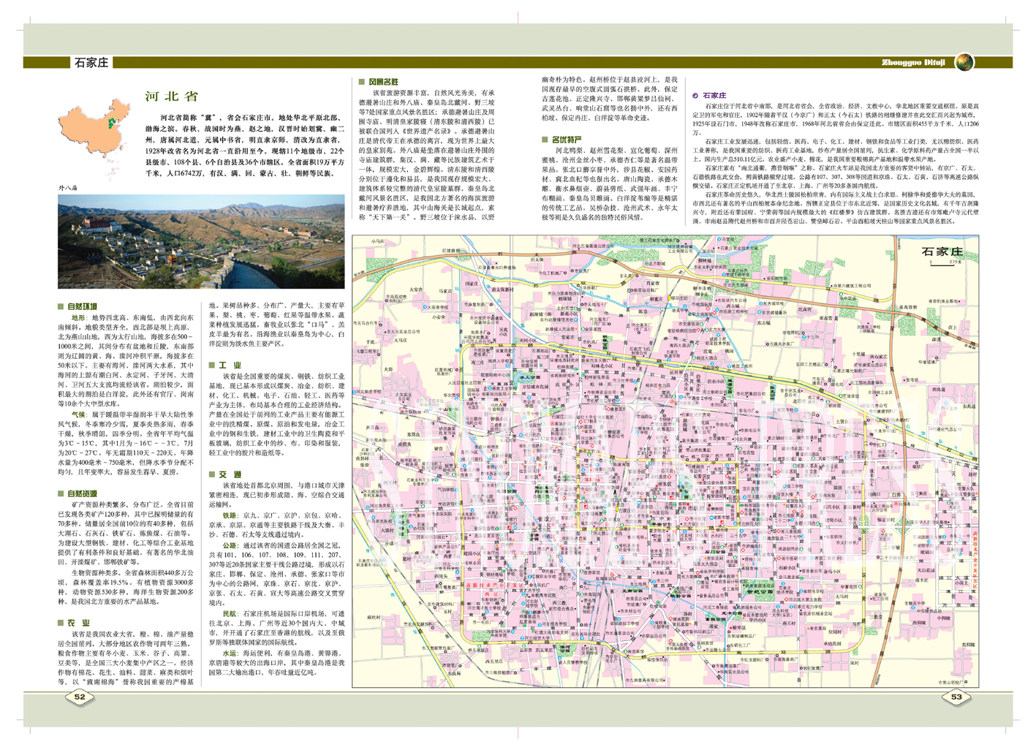Click the green square bullet before 工业

[212, 365]
